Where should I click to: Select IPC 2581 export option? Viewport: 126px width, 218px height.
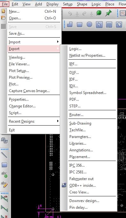click(78, 172)
